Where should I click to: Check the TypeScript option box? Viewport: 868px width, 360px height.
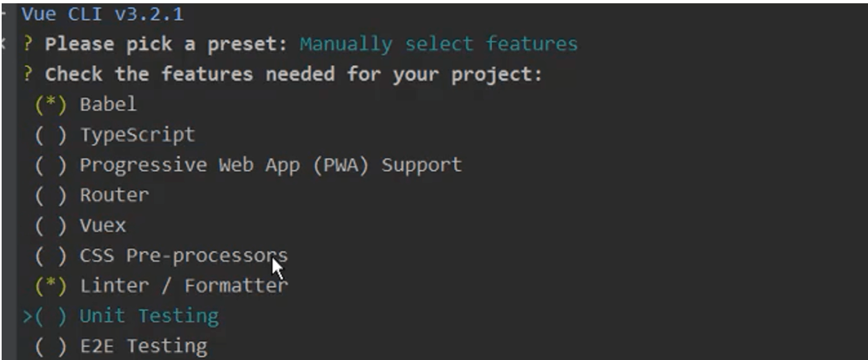point(50,135)
